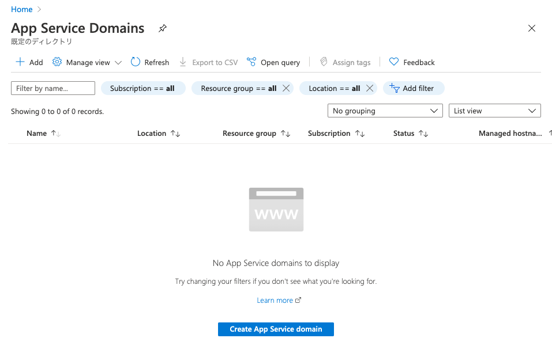Pin the App Service Domains blade
This screenshot has height=342, width=552.
tap(162, 28)
